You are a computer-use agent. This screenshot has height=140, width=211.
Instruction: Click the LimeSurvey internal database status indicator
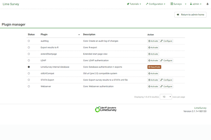point(29,67)
